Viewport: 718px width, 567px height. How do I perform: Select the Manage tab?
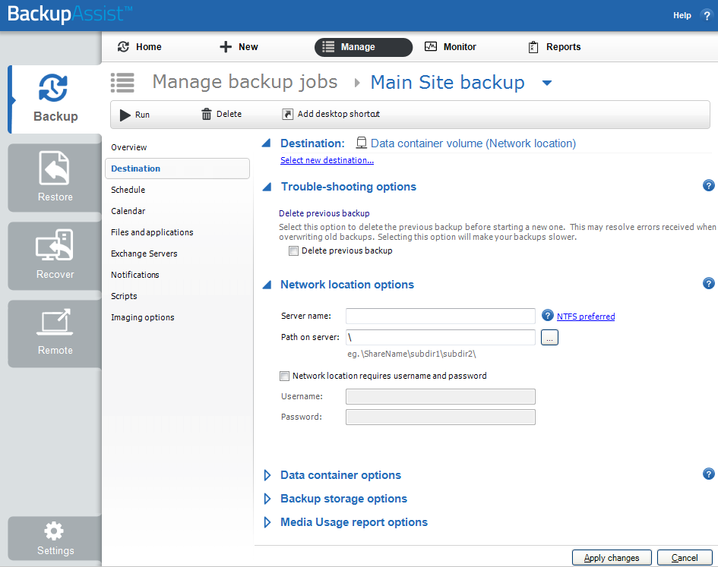tap(363, 47)
